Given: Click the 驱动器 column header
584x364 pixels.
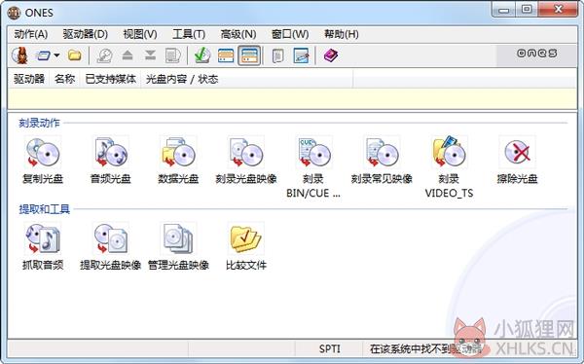Looking at the screenshot, I should 28,79.
